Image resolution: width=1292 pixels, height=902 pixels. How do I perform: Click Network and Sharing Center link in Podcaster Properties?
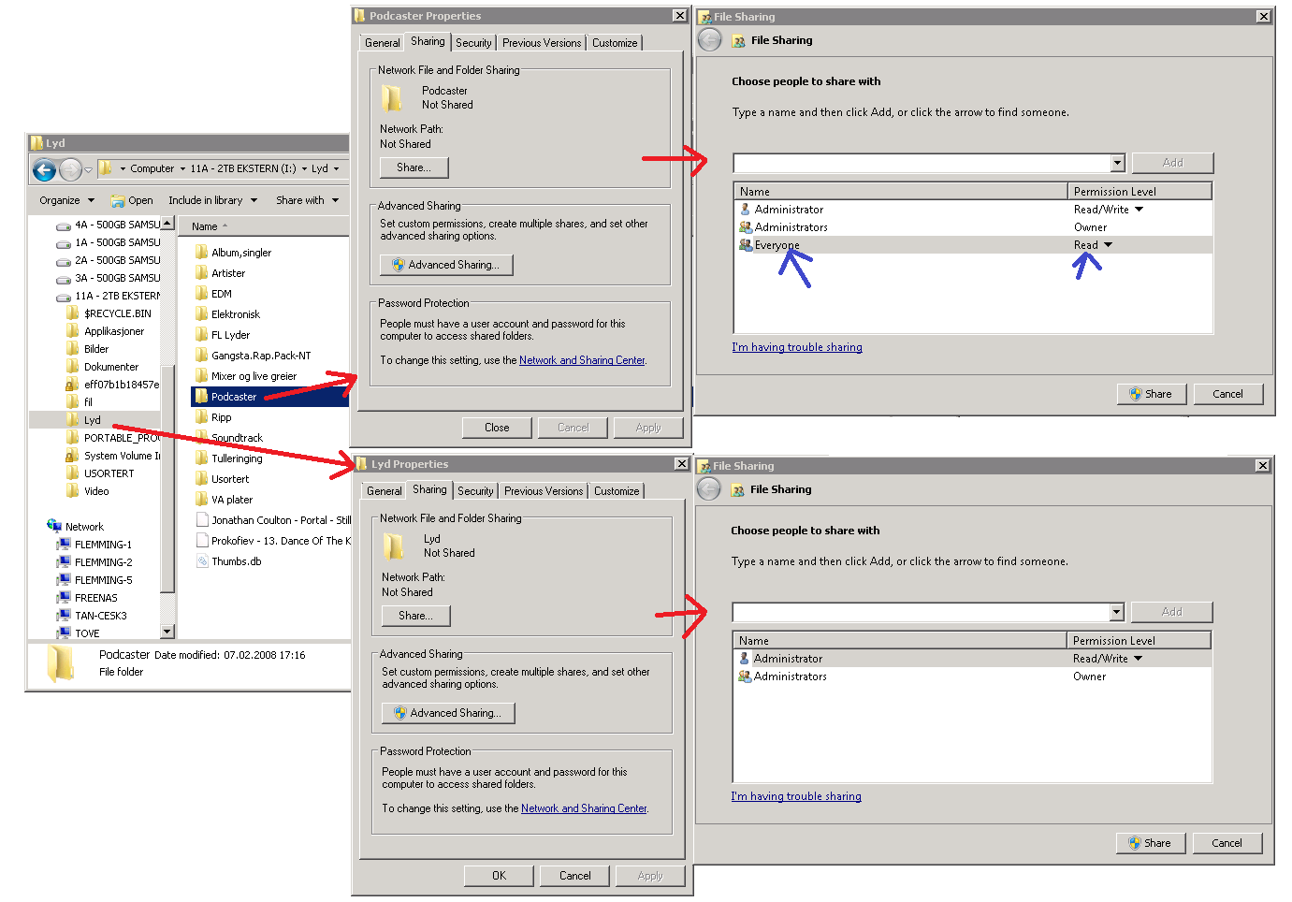pyautogui.click(x=582, y=360)
